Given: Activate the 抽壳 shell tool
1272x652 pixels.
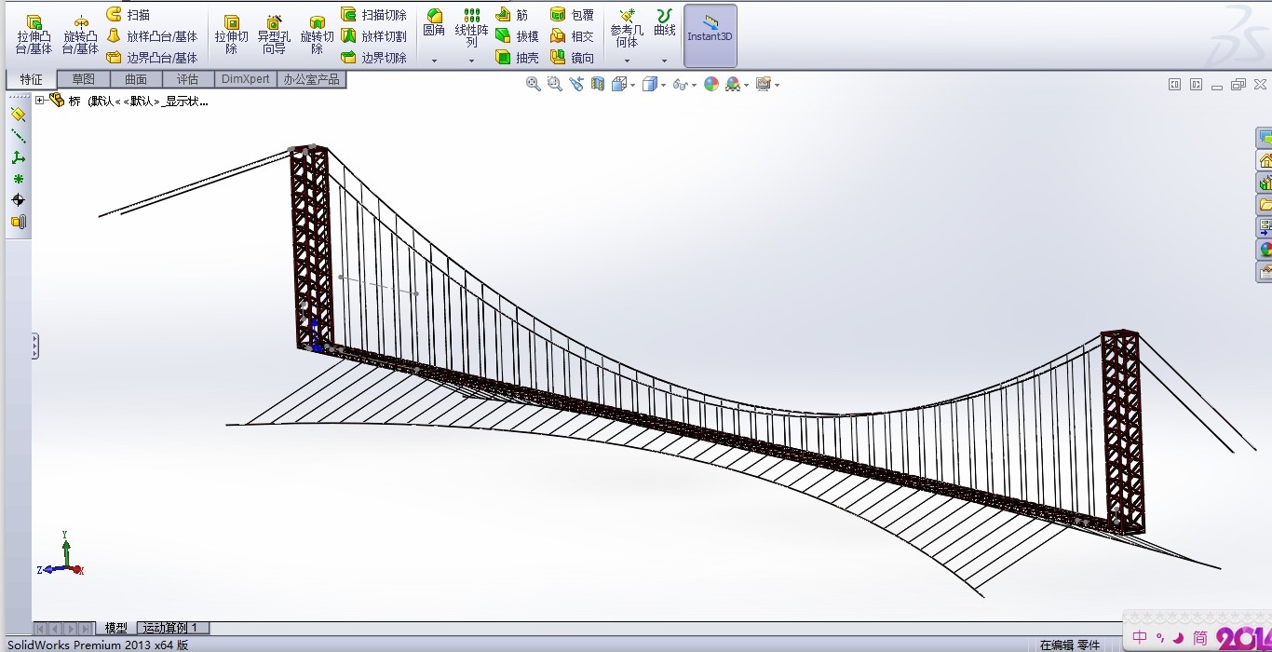Looking at the screenshot, I should point(517,58).
